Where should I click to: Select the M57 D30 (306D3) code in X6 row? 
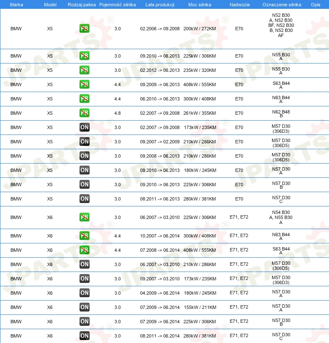[x=281, y=280]
